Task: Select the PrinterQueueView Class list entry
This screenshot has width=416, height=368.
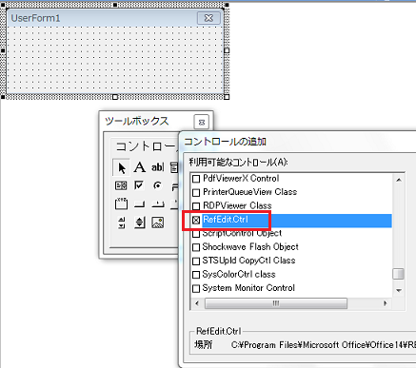Action: tap(249, 192)
